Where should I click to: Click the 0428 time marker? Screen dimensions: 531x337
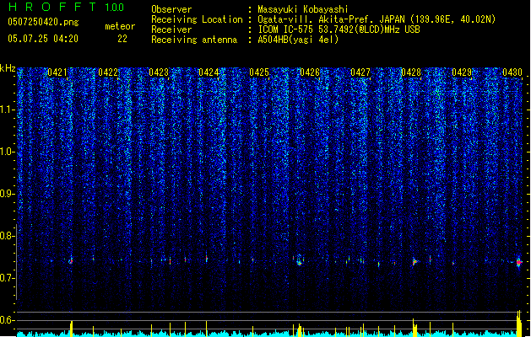(x=411, y=72)
